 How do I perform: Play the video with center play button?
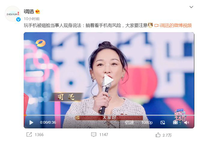tap(108, 80)
